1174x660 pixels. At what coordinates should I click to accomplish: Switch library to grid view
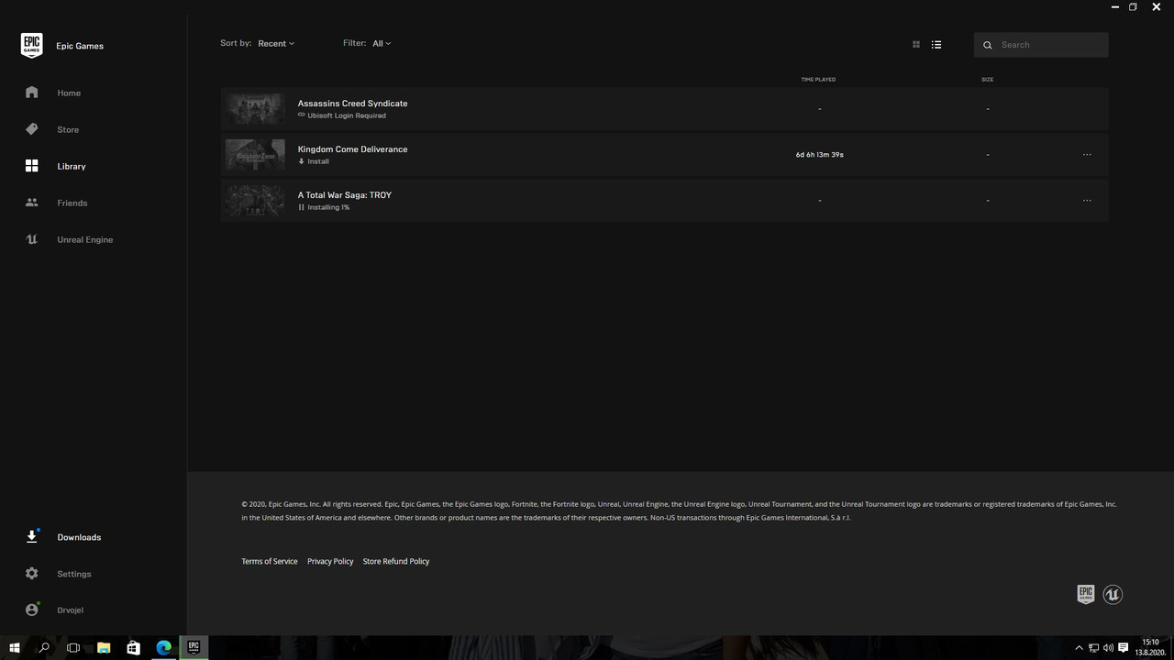click(915, 44)
